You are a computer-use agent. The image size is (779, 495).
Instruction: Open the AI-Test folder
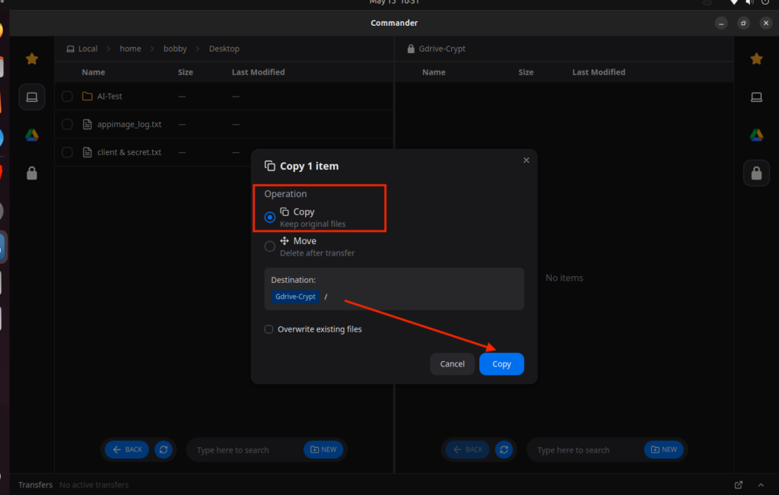click(110, 97)
